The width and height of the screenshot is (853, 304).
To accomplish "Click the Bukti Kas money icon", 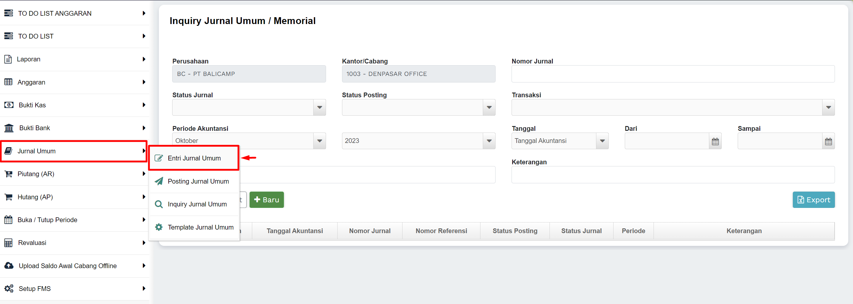I will click(x=9, y=105).
